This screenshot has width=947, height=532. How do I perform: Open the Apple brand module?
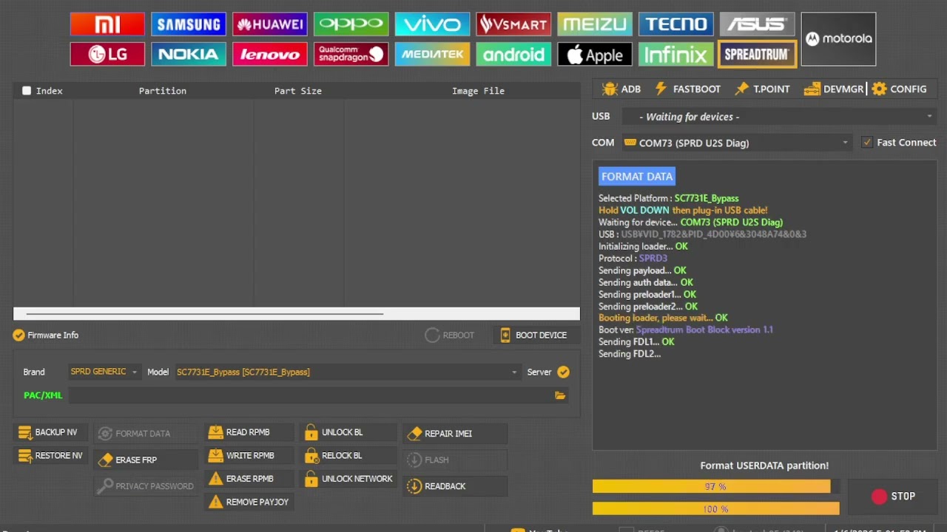coord(595,54)
